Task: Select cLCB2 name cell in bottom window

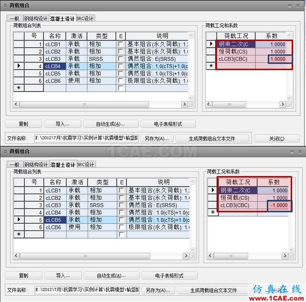Action: point(55,198)
